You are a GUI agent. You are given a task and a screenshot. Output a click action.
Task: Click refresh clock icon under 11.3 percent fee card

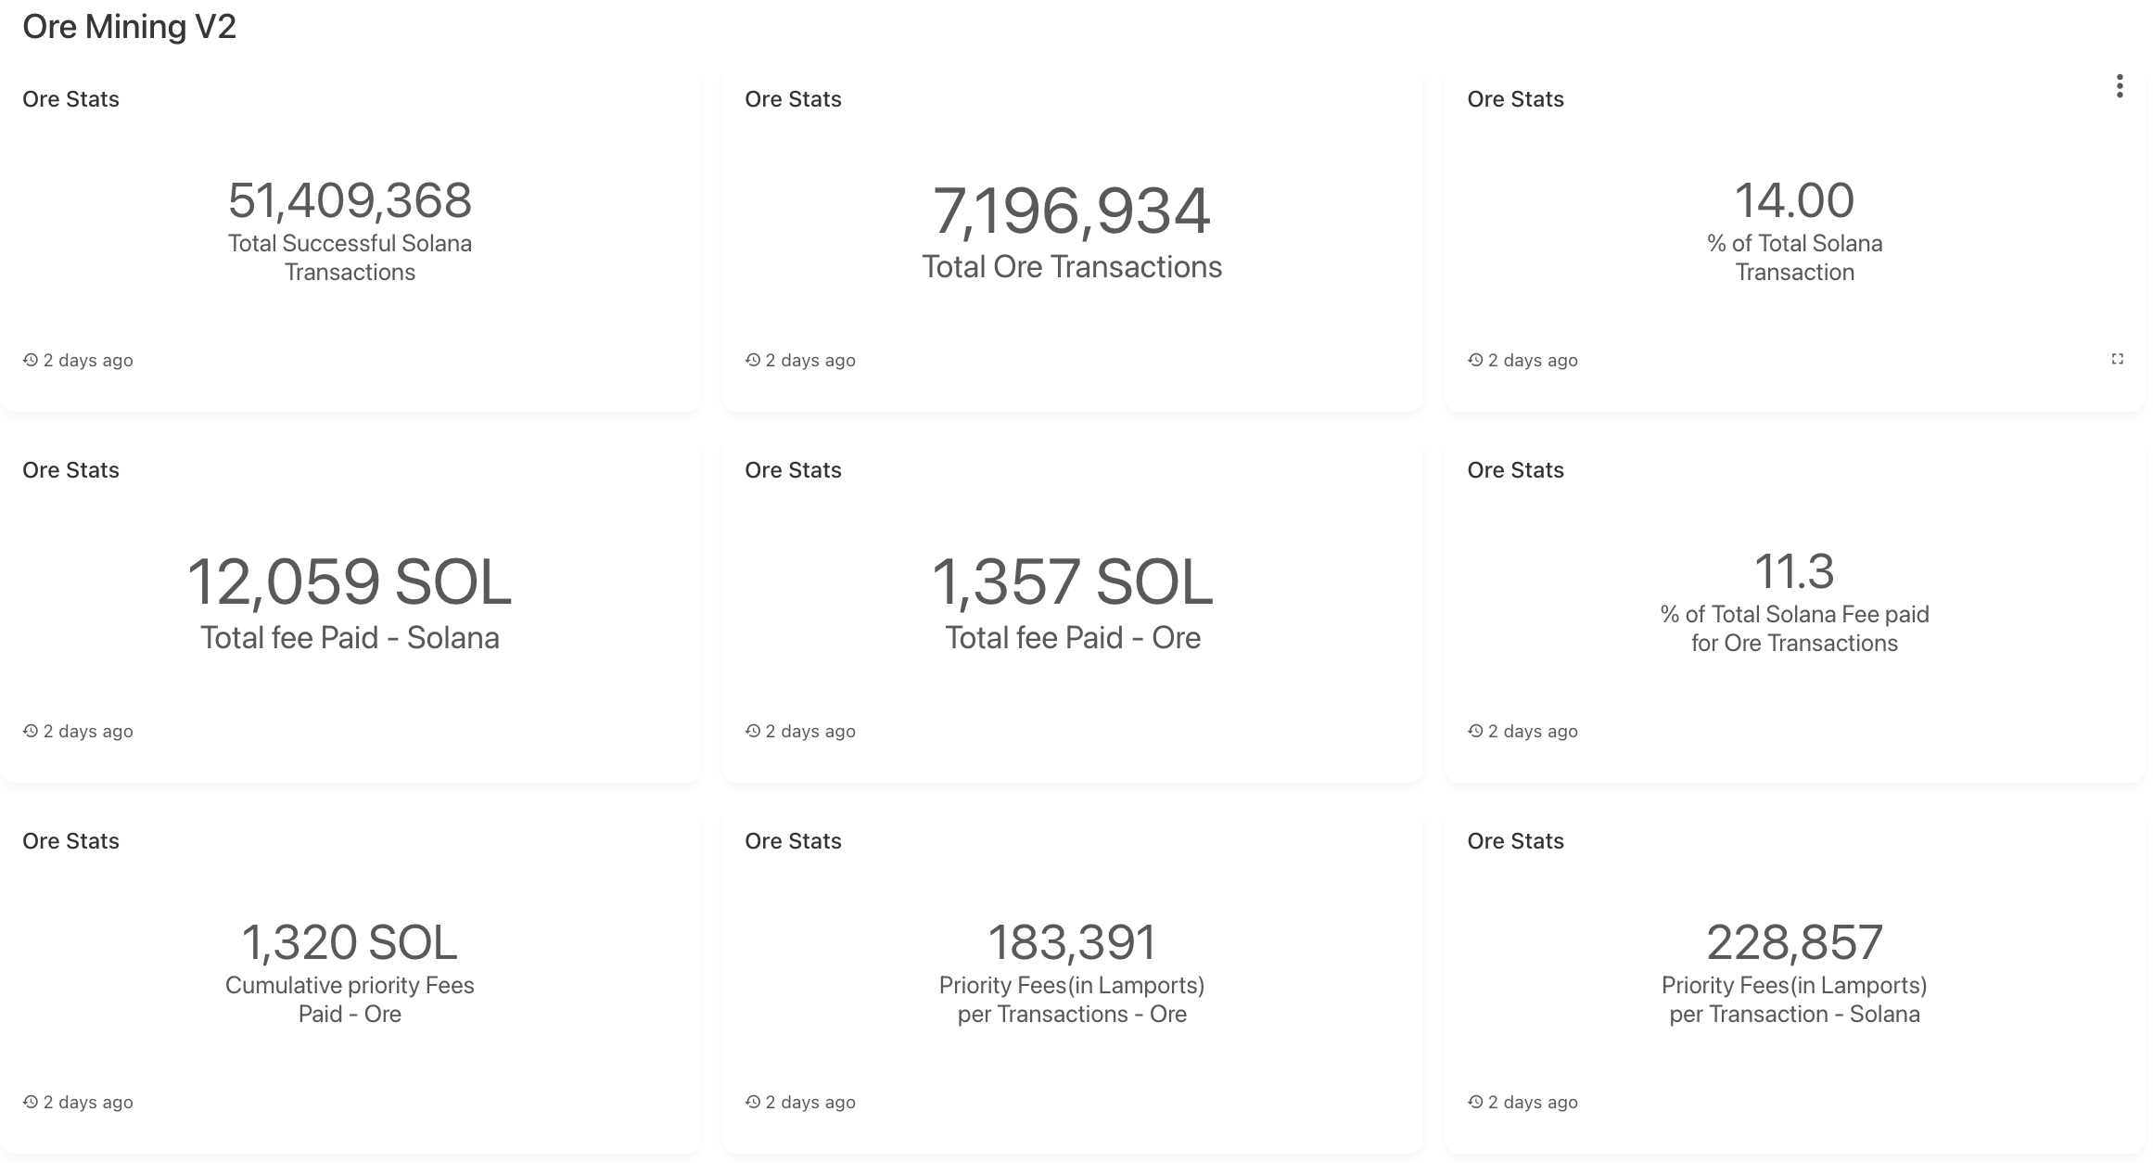(x=1475, y=731)
